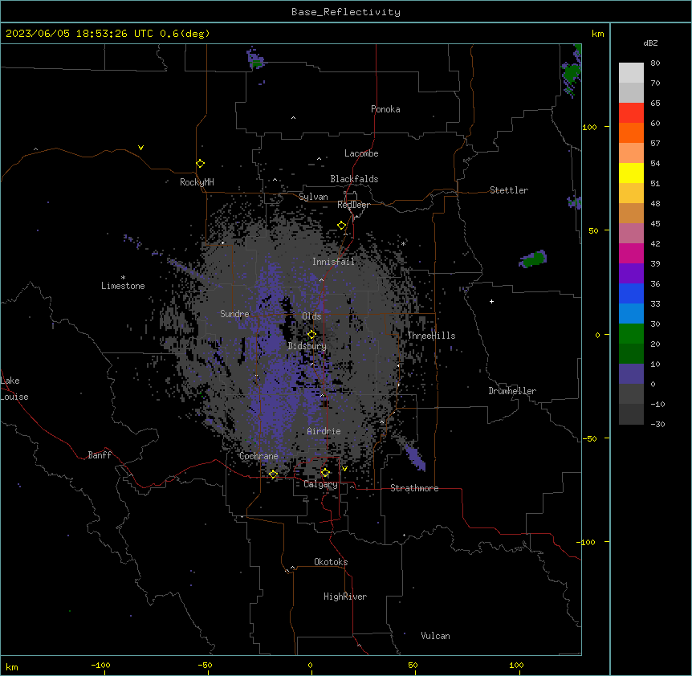The height and width of the screenshot is (676, 692).
Task: Click the HighRiver label
Action: [x=345, y=597]
